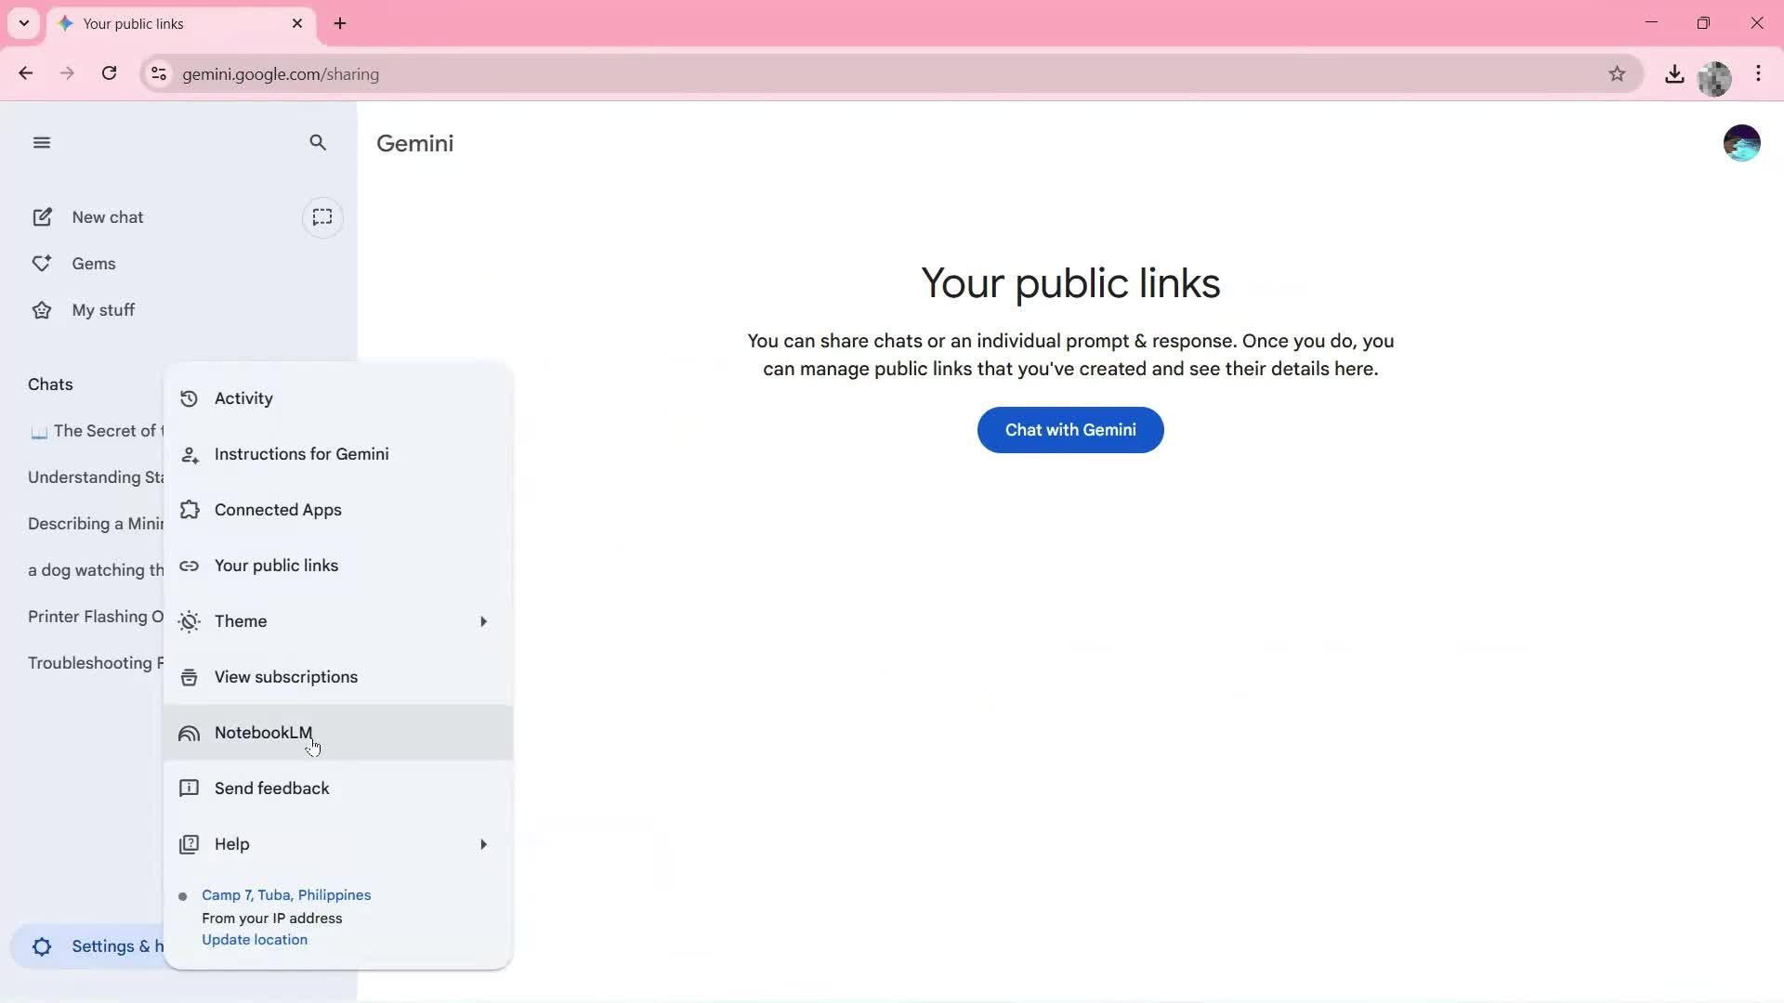Screen dimensions: 1784x1003
Task: Open the sidebar hamburger menu
Action: 42,142
